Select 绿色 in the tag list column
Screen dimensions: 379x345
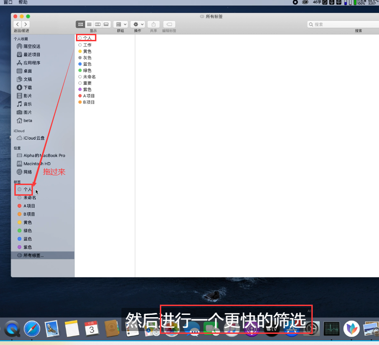coord(85,70)
